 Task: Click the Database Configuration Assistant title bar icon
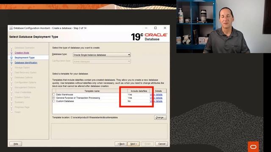(11, 28)
